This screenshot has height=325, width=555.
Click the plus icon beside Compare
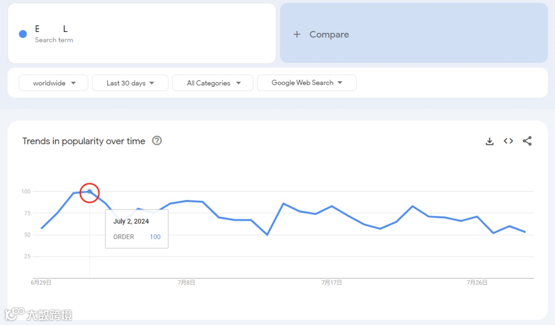click(x=297, y=34)
